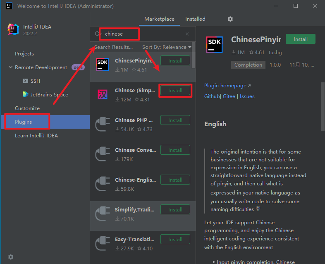Open the Gitee link in plugin details
The height and width of the screenshot is (264, 325).
[x=229, y=96]
